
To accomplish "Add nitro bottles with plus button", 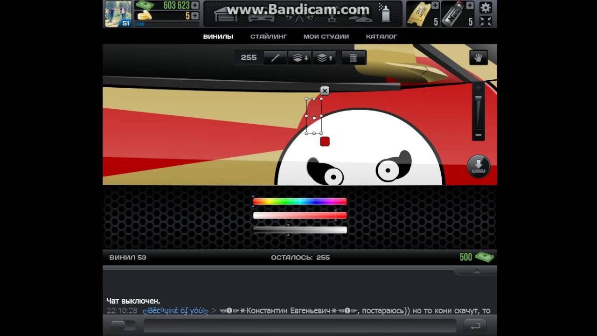I will click(x=470, y=5).
